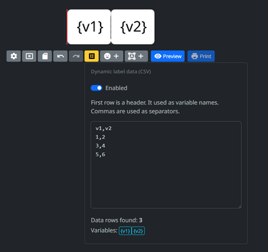The image size is (268, 252).
Task: Select the {v1} label on canvas
Action: click(x=89, y=27)
